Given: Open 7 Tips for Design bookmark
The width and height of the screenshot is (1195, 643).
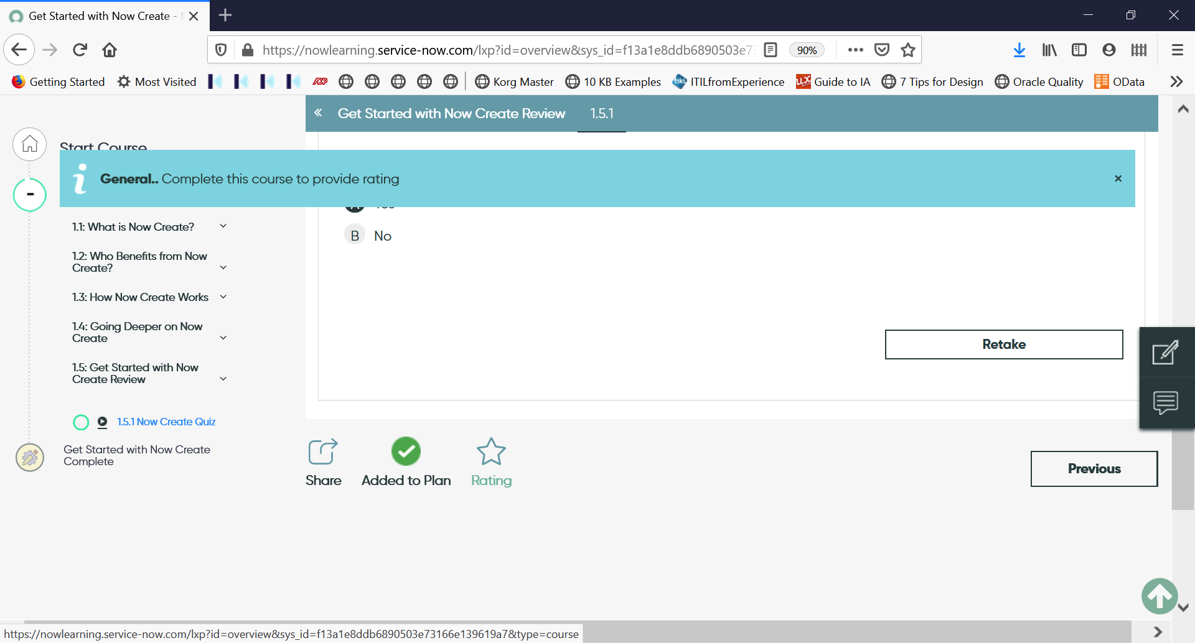Looking at the screenshot, I should pyautogui.click(x=932, y=81).
